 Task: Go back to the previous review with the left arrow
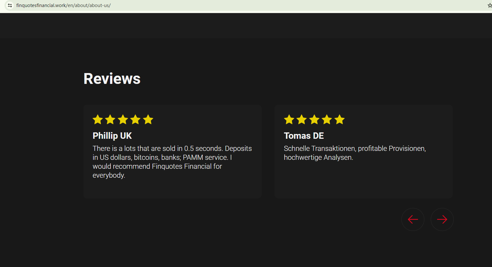coord(413,219)
